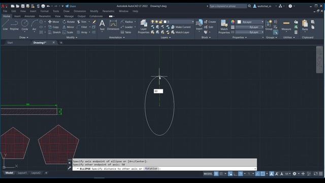Viewport: 325px width, 183px height.
Task: Toggle object snap in status bar
Action: [x=263, y=174]
